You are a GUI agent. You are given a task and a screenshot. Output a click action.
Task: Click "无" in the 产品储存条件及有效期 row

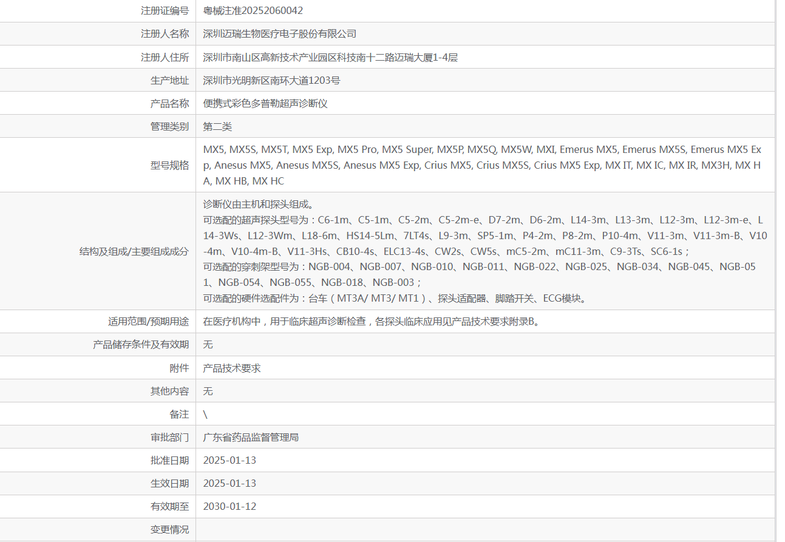pyautogui.click(x=208, y=344)
